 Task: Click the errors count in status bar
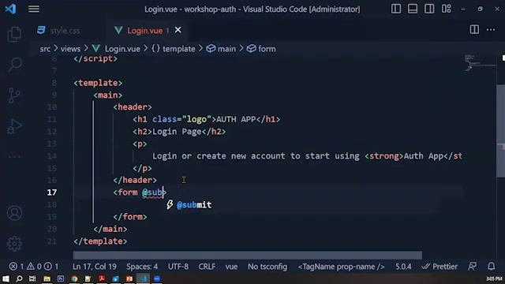pyautogui.click(x=17, y=267)
